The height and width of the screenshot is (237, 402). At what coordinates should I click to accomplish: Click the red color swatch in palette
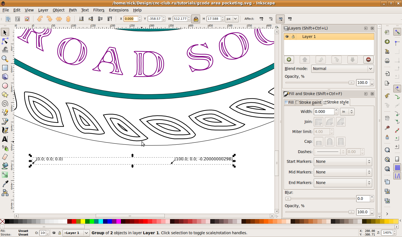pyautogui.click(x=74, y=221)
